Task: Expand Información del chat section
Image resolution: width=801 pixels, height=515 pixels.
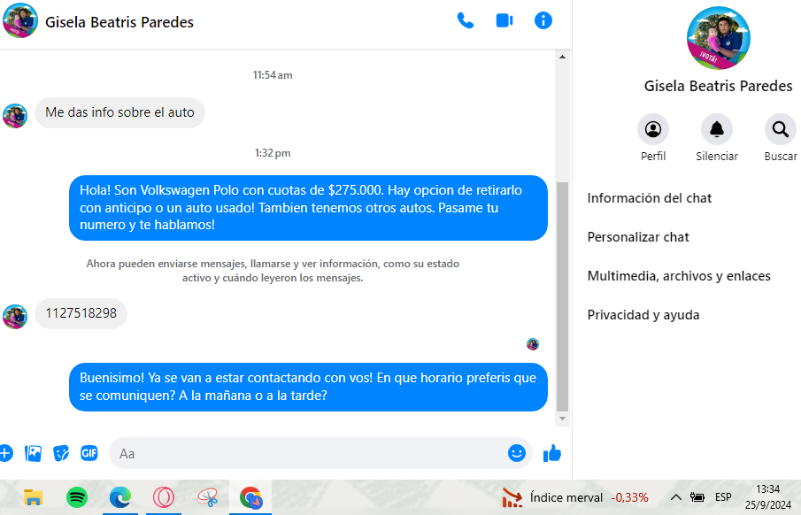Action: click(650, 198)
